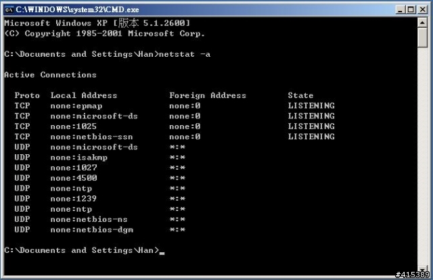This screenshot has height=280, width=433.
Task: Select the 'Active Connections' heading
Action: [x=50, y=75]
